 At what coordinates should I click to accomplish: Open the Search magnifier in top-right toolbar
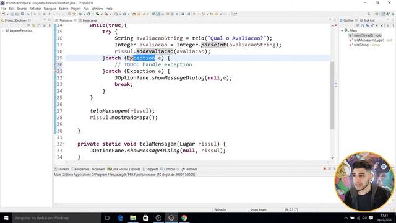[x=369, y=14]
